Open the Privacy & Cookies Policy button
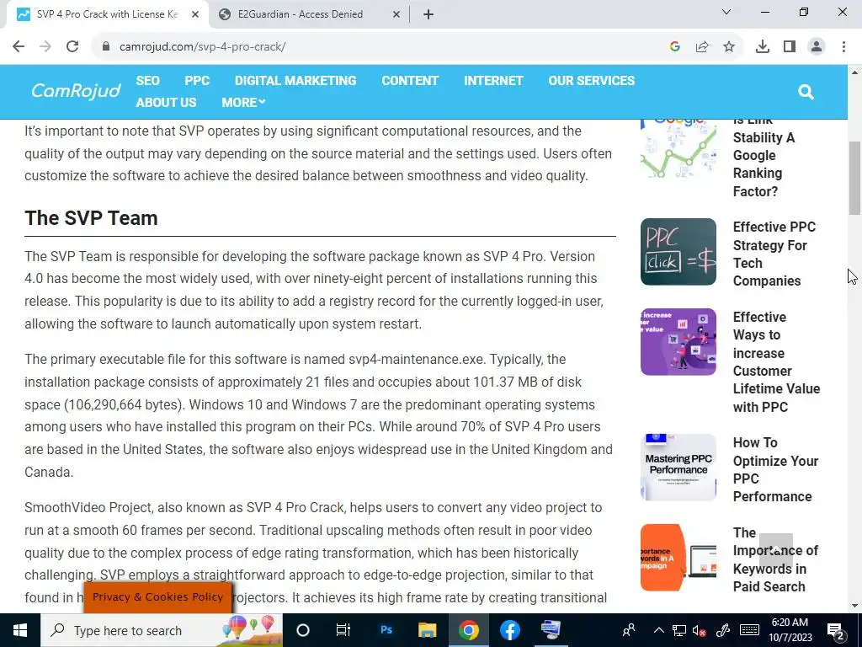This screenshot has height=647, width=862. pos(157,597)
